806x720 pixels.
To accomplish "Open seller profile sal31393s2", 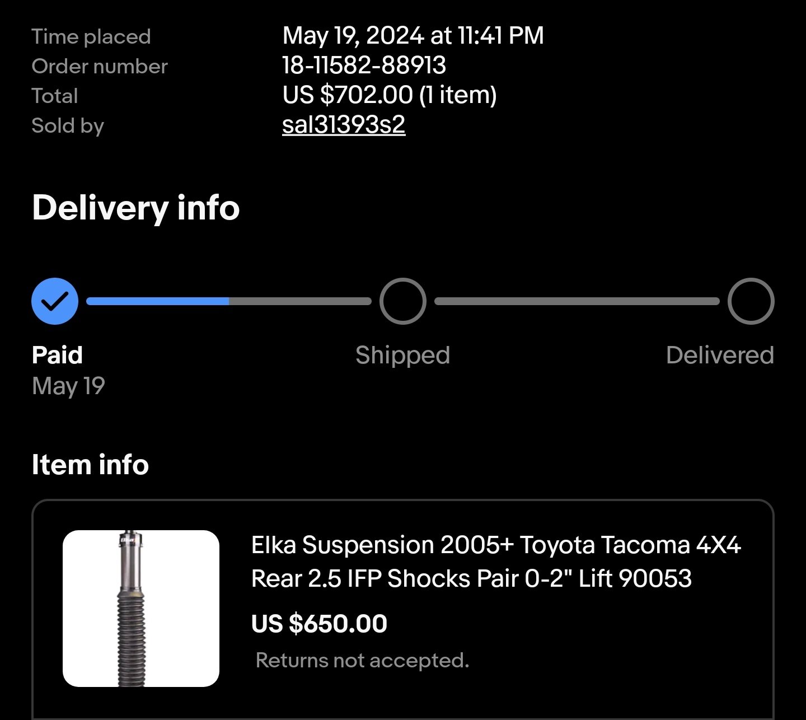I will point(344,124).
